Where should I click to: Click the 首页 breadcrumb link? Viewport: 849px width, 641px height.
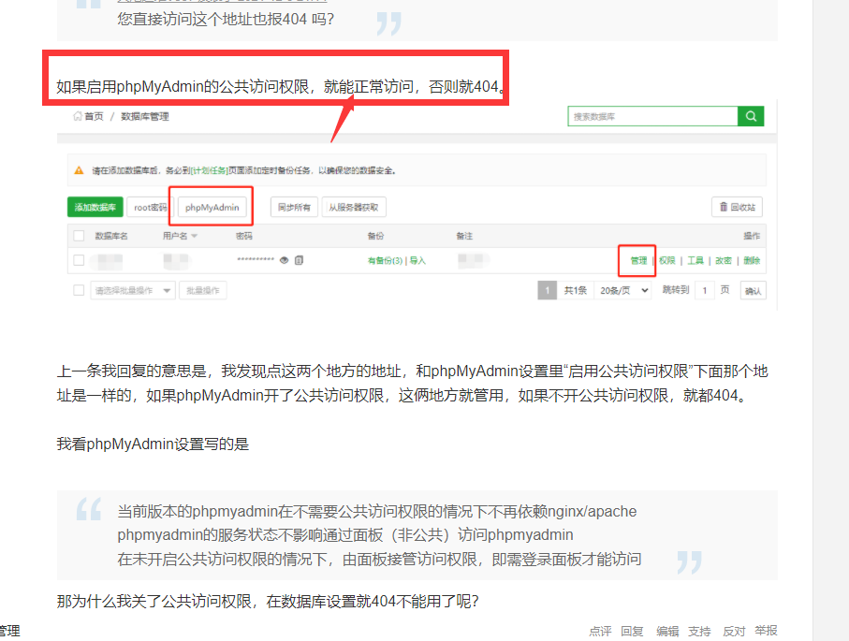94,116
